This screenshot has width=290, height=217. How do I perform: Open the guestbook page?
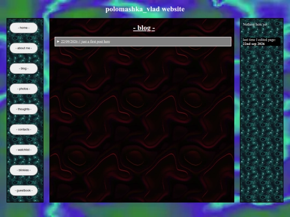[x=24, y=191]
